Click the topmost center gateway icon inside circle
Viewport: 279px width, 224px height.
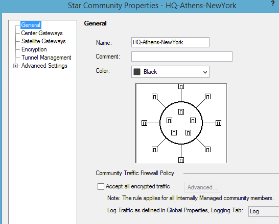181,111
